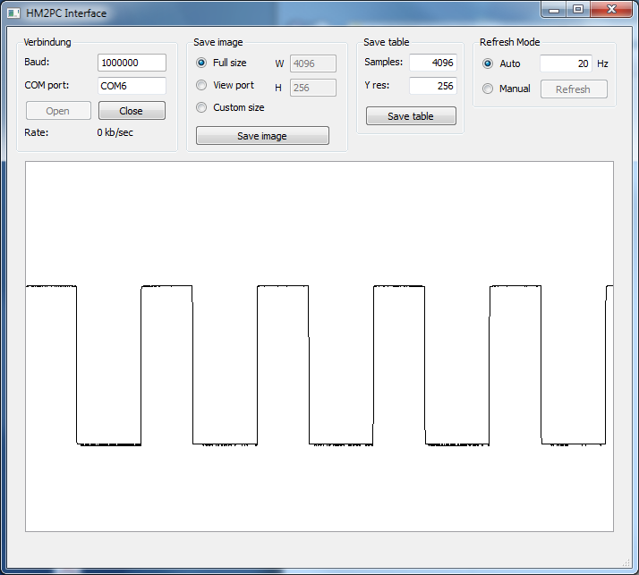Image resolution: width=639 pixels, height=575 pixels.
Task: Click the 'Rate:' label
Action: tap(37, 132)
